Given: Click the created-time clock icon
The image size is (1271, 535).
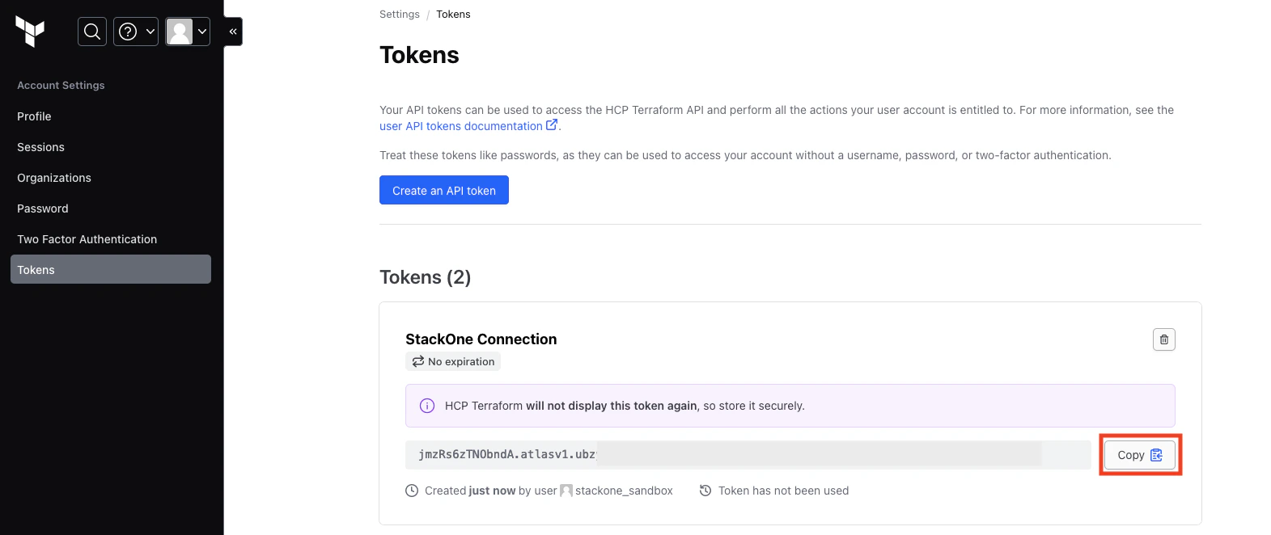Looking at the screenshot, I should point(411,491).
